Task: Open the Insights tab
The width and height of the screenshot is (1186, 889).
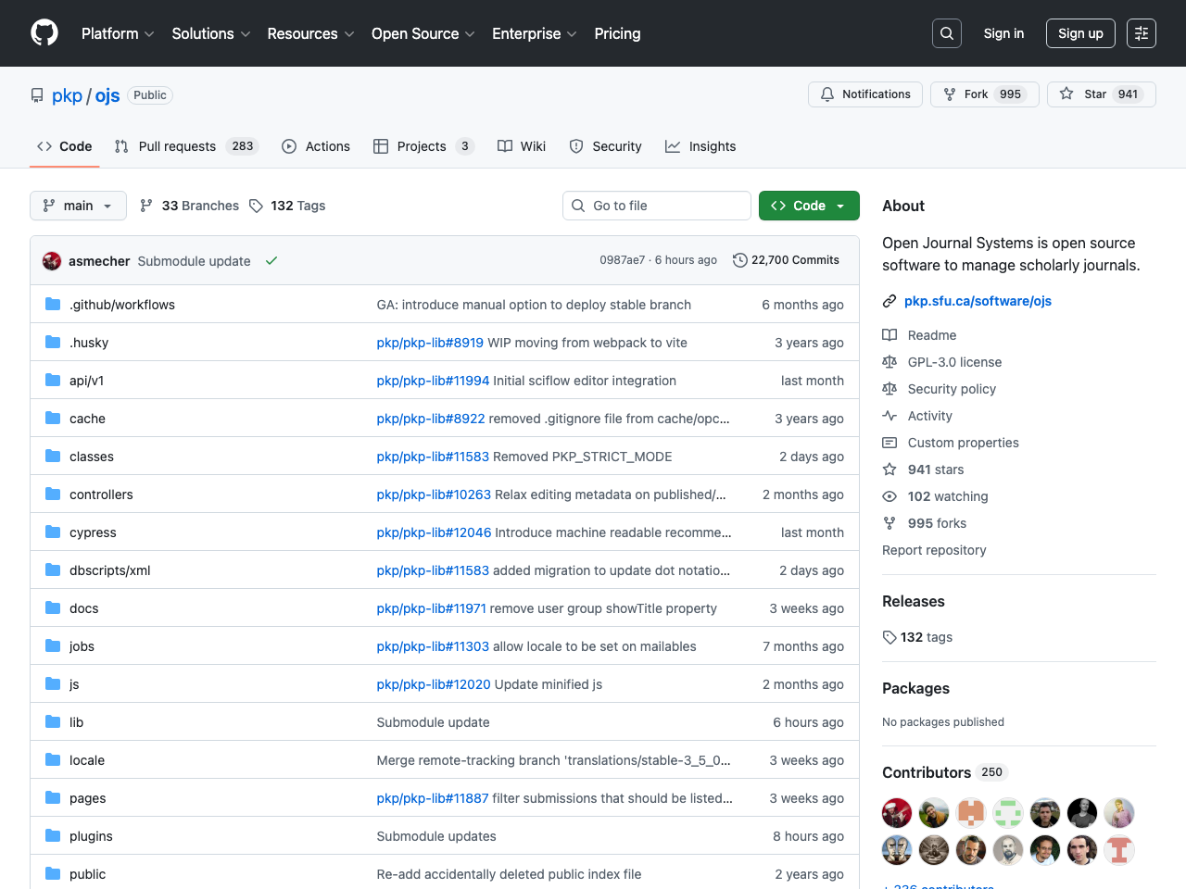Action: coord(700,146)
